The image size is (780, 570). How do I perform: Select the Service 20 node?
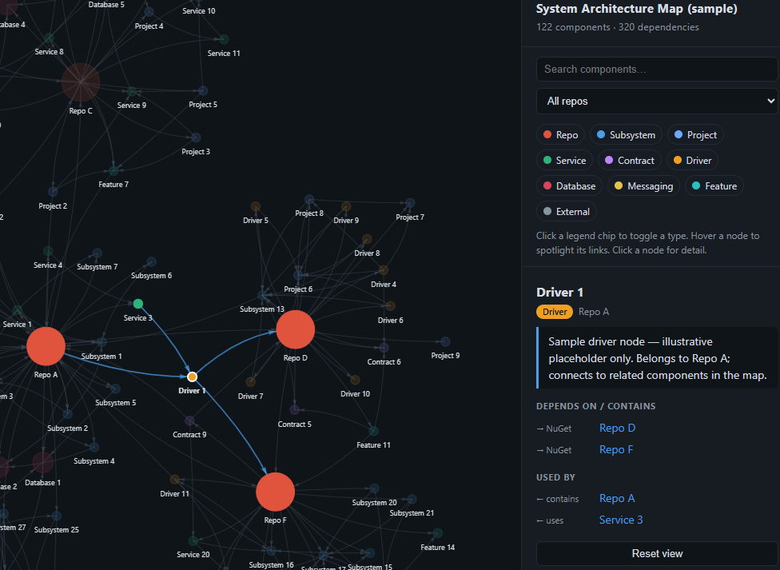[x=193, y=540]
